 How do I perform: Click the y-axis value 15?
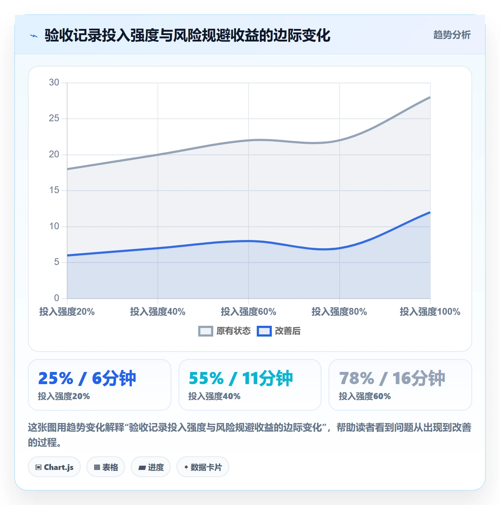(x=54, y=190)
